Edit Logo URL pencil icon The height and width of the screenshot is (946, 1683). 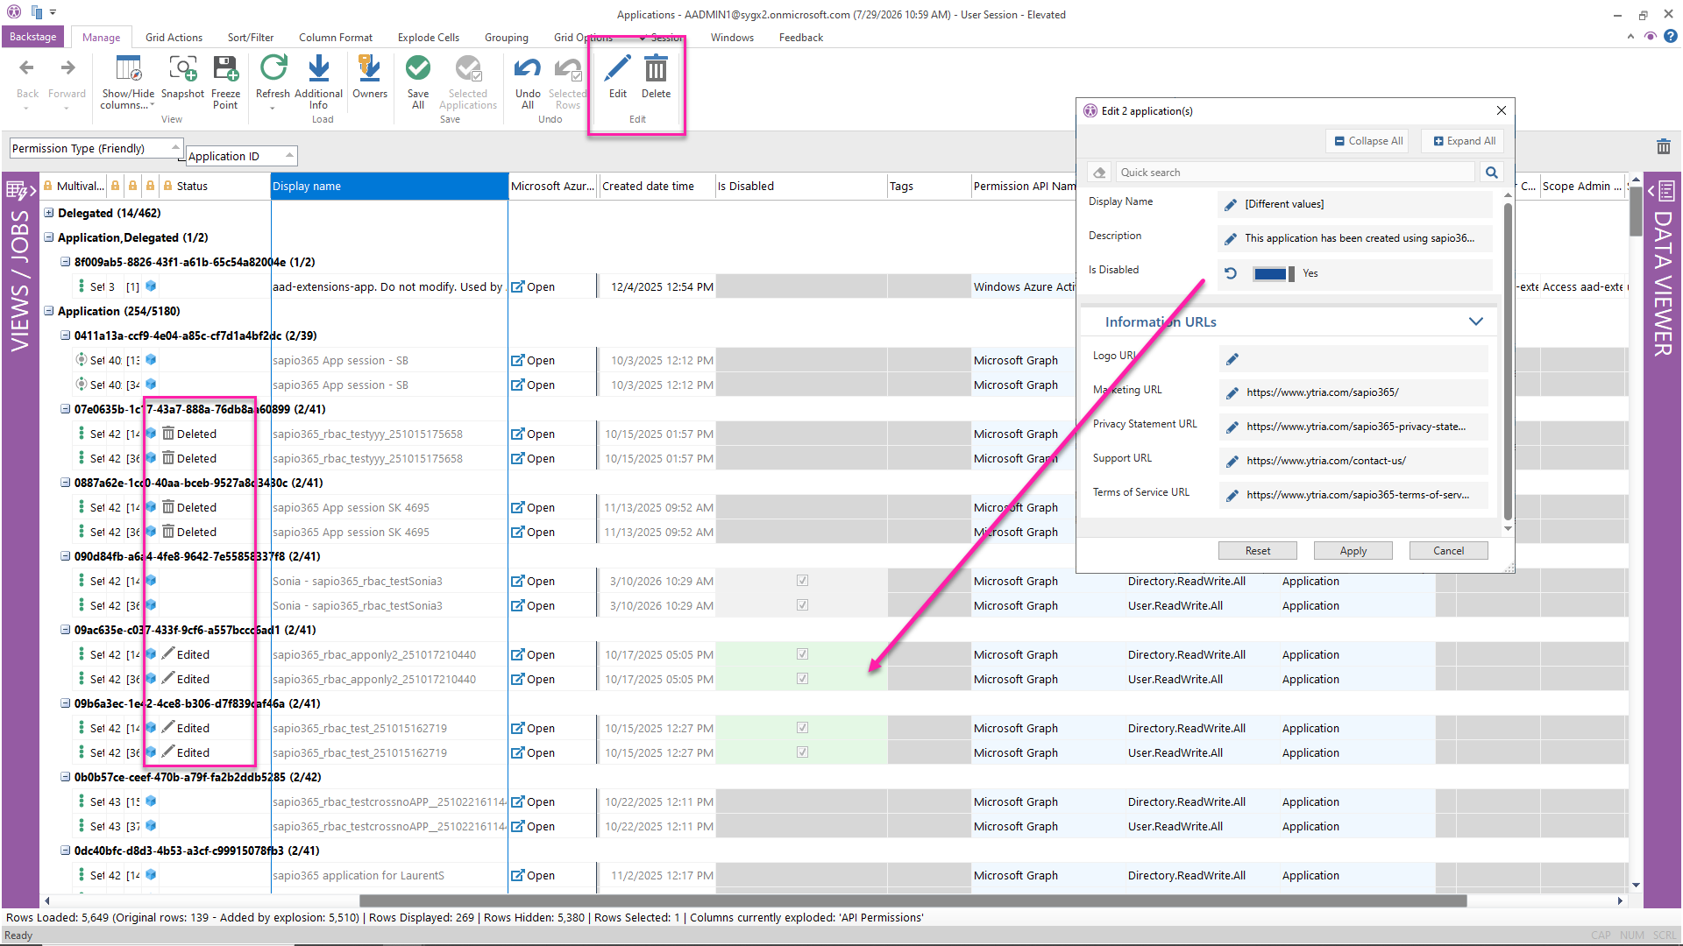pos(1232,359)
